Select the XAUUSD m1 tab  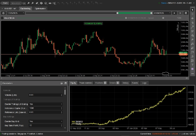9,8
